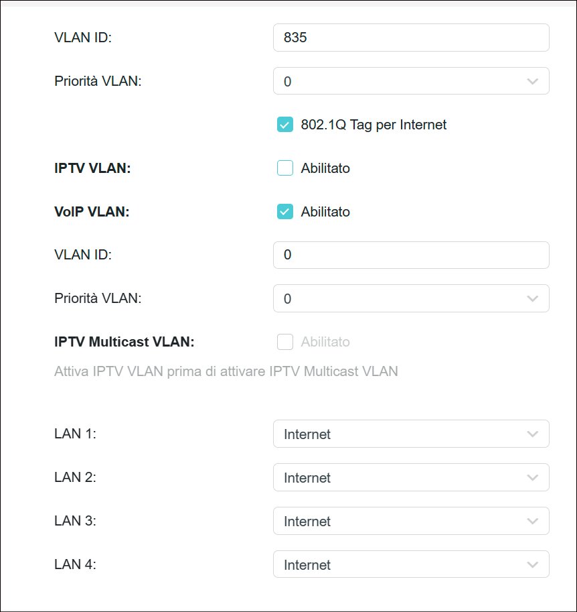Open the LAN 4 port mode dropdown

pyautogui.click(x=411, y=564)
